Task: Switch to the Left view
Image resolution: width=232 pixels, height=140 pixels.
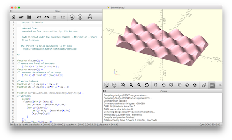Action: [179, 85]
